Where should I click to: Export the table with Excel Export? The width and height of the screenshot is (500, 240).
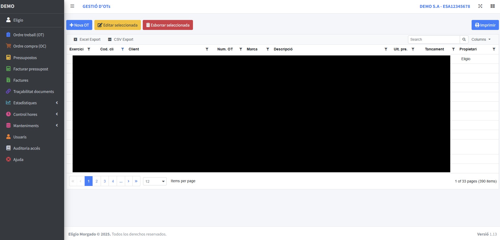[x=87, y=39]
